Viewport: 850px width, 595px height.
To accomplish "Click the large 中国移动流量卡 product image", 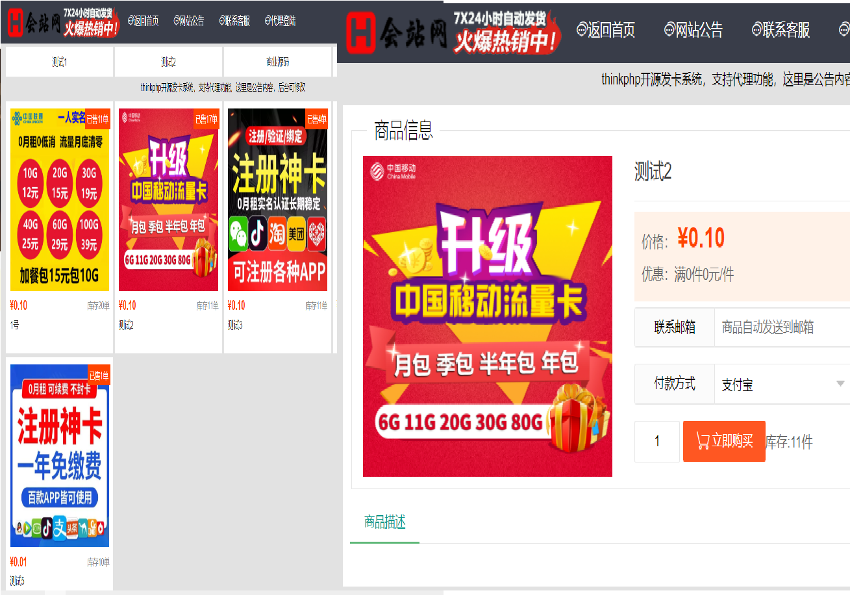I will (x=487, y=316).
